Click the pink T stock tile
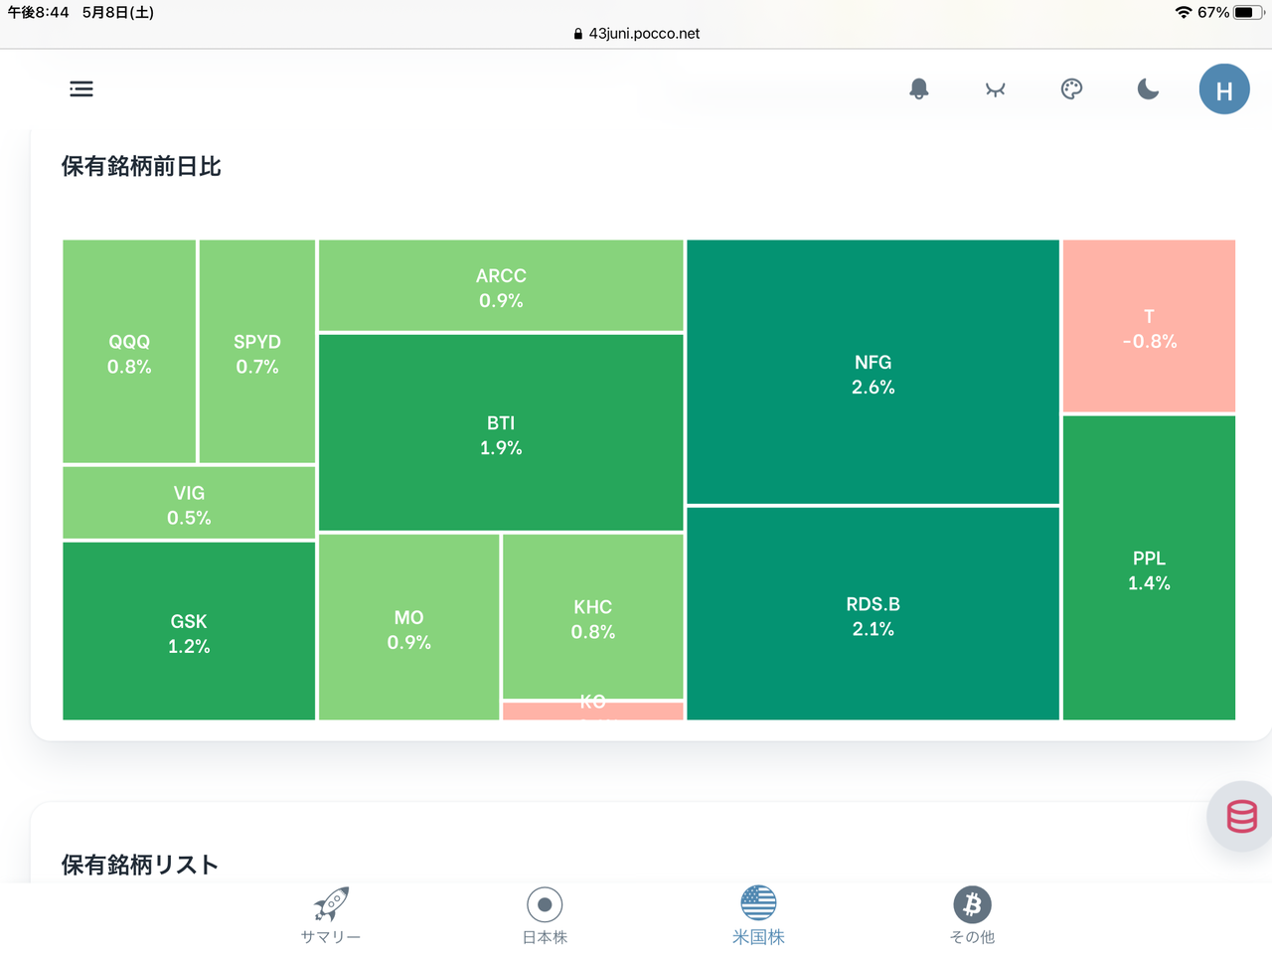Screen dimensions: 1272x954 [x=1149, y=326]
